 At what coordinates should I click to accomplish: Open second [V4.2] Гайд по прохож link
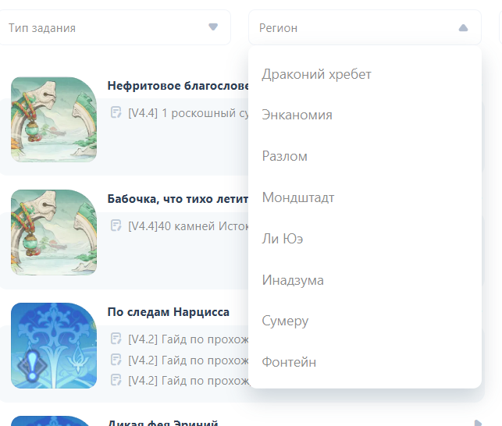point(188,360)
